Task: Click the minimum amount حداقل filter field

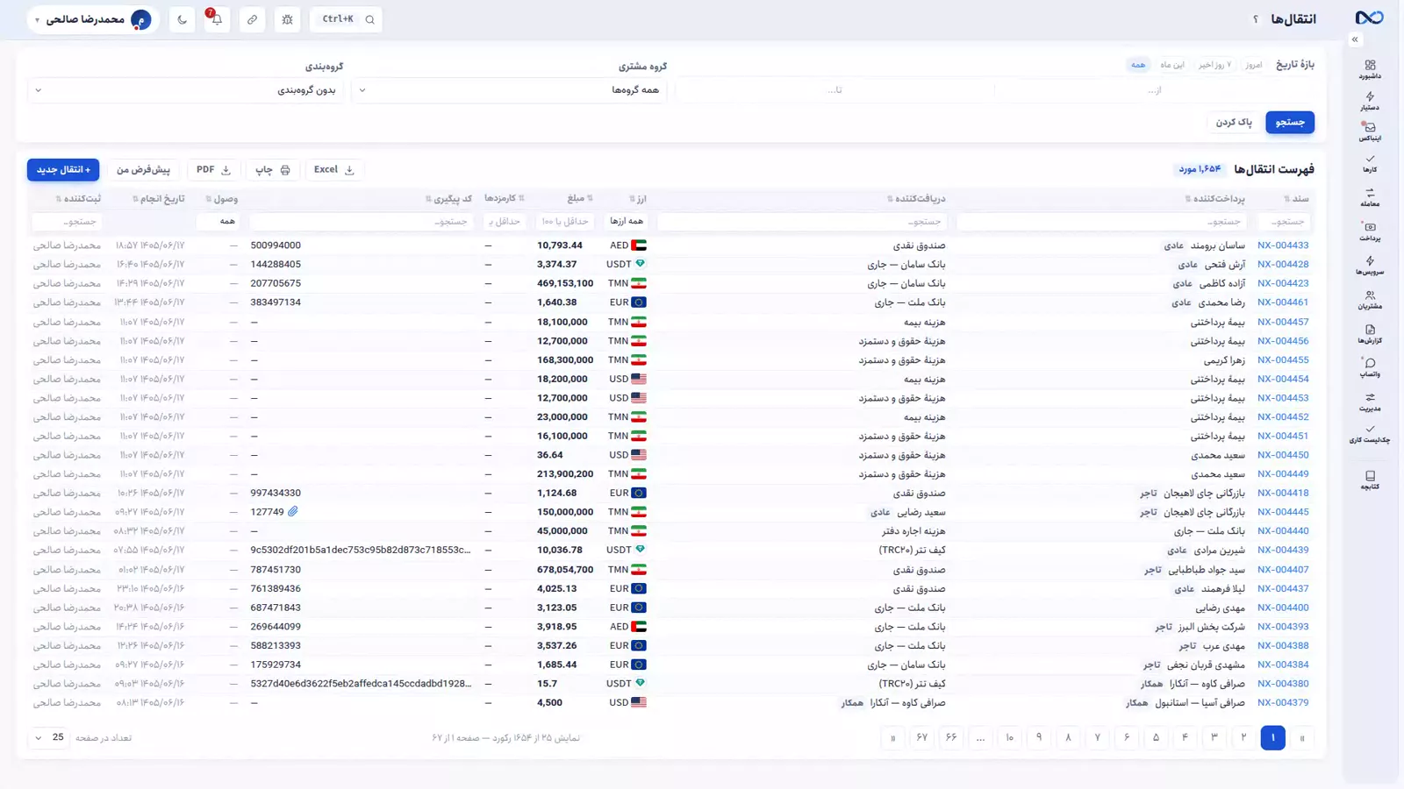Action: [565, 221]
